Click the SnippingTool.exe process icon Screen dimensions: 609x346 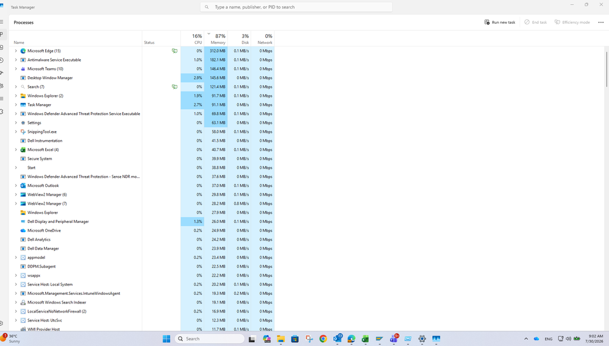pos(23,132)
